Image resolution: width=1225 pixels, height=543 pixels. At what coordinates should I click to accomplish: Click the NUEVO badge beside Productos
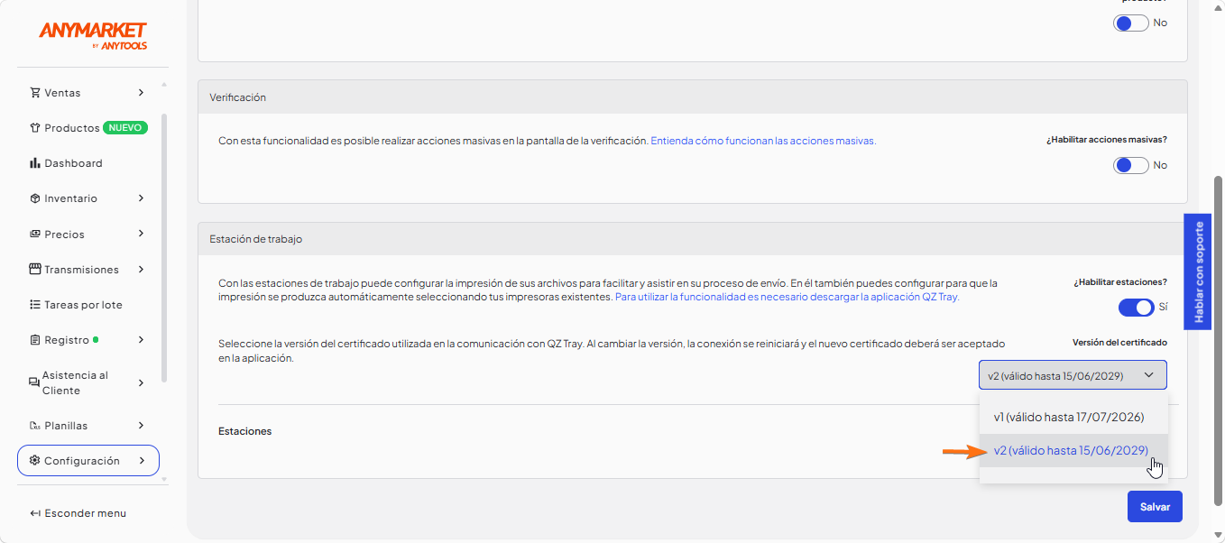pos(125,128)
